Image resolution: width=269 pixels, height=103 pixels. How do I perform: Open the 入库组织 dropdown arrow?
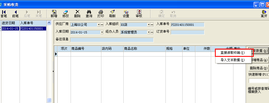pos(149,25)
